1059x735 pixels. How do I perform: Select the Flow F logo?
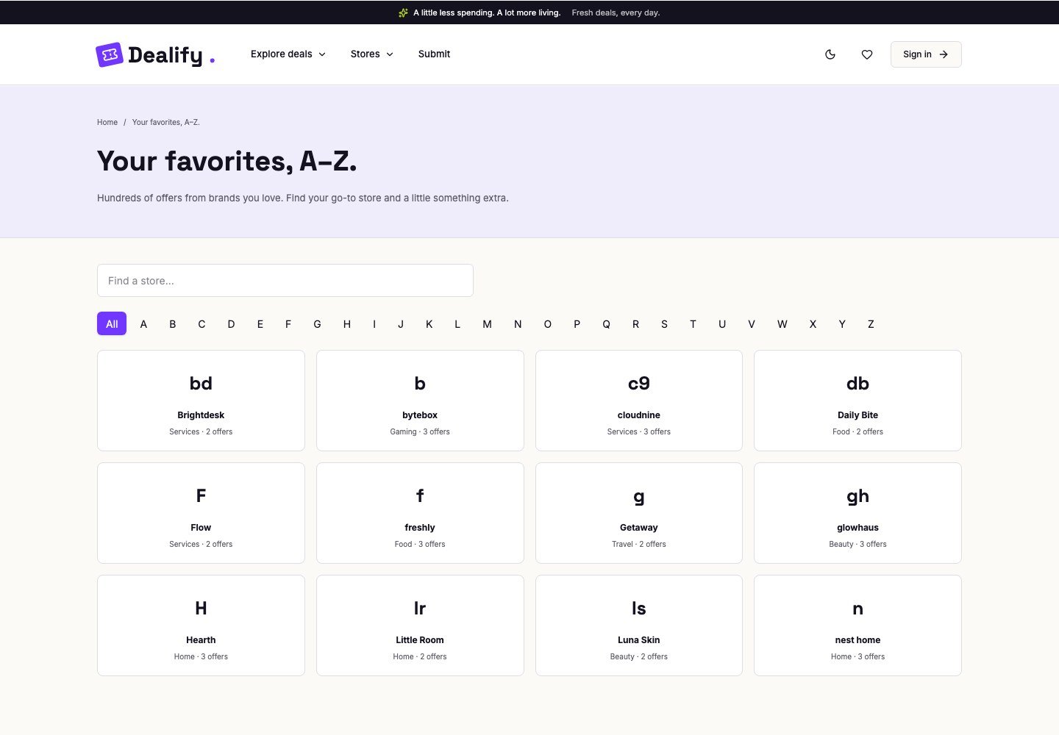click(x=201, y=496)
